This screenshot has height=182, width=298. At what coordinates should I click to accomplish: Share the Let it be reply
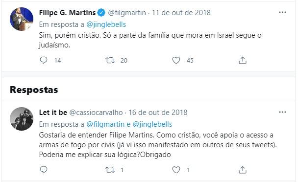click(x=243, y=170)
